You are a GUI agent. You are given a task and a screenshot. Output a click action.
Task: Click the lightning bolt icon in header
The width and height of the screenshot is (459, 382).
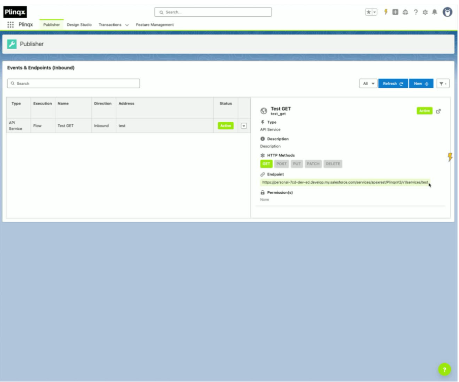386,12
